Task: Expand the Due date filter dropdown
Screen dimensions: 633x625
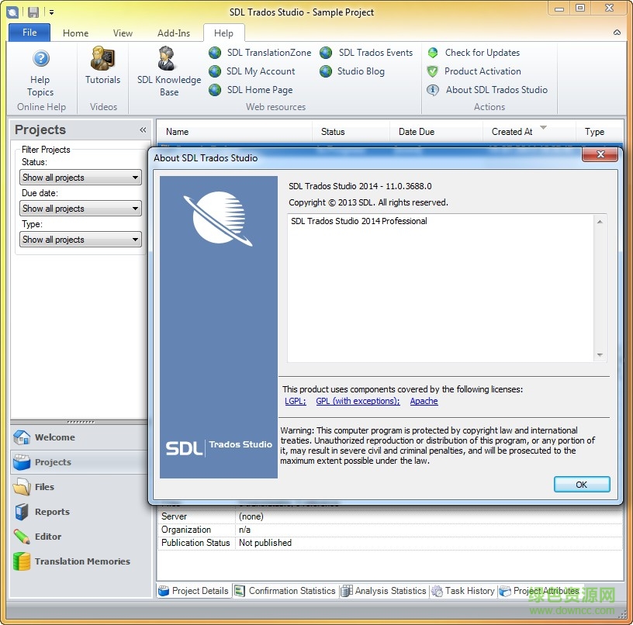Action: pos(137,209)
